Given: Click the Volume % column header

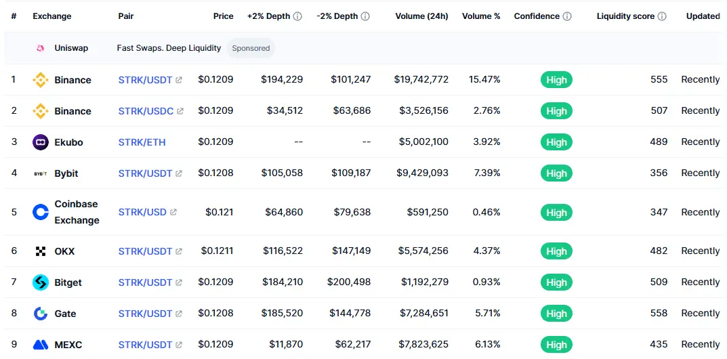Looking at the screenshot, I should [481, 16].
